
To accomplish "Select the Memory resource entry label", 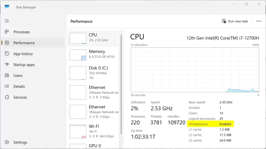I will pos(97,51).
